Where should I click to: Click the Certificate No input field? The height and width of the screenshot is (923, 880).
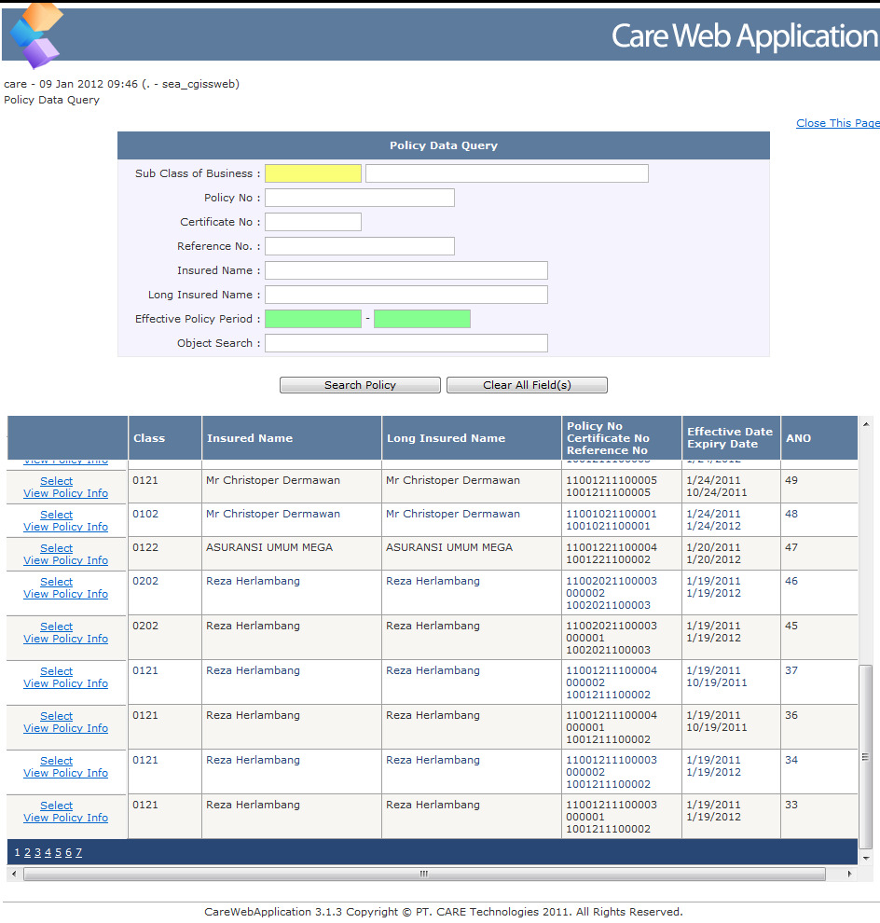tap(312, 222)
